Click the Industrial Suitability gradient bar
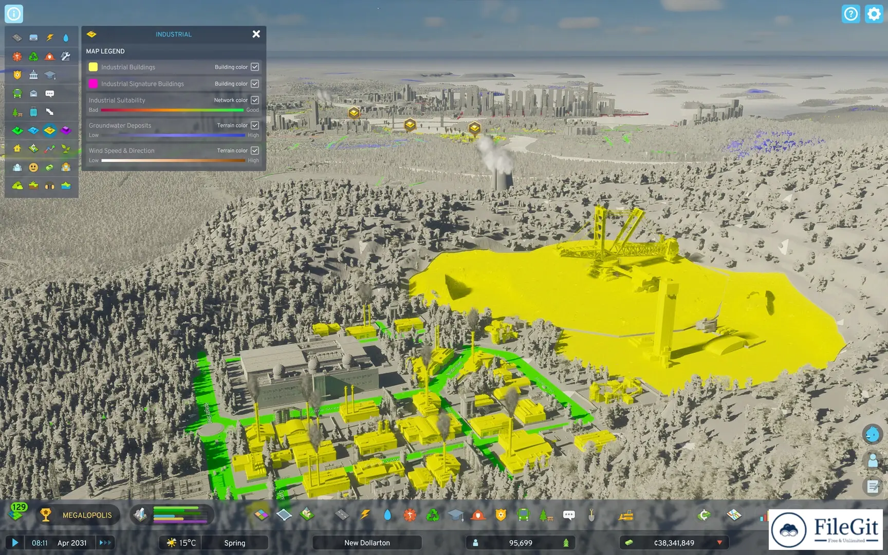Viewport: 888px width, 555px height. (172, 110)
